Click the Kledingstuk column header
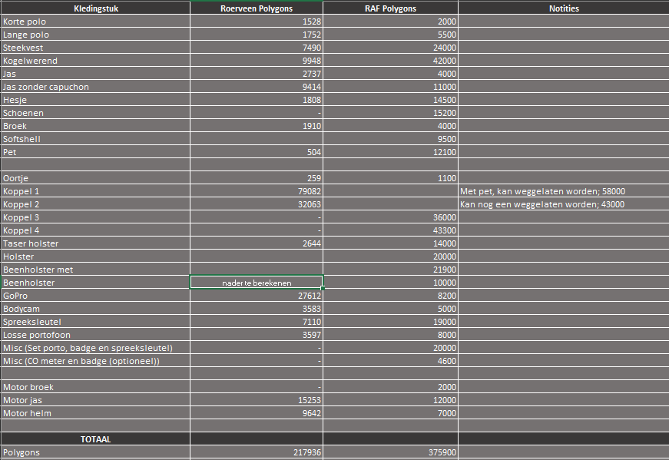 pyautogui.click(x=95, y=8)
